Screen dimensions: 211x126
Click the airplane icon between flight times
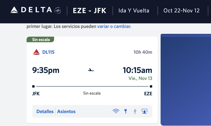pos(91,70)
